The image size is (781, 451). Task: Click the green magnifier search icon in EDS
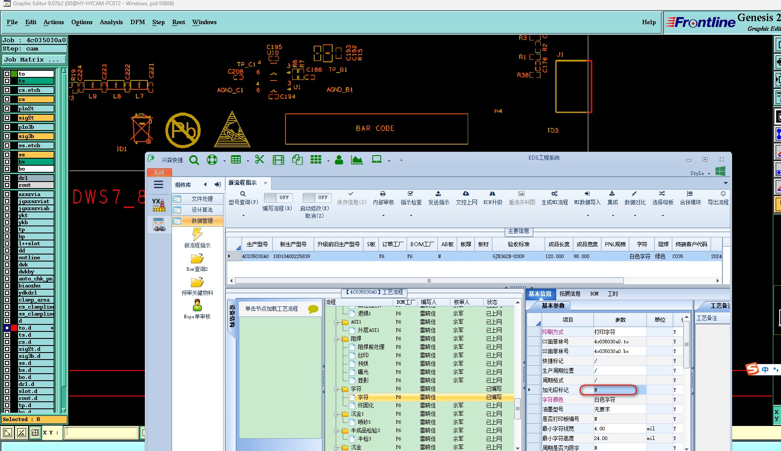click(194, 160)
